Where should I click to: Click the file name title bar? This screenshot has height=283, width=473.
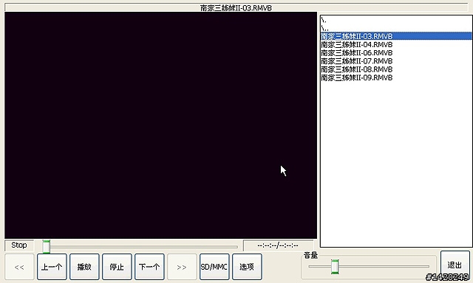click(236, 7)
